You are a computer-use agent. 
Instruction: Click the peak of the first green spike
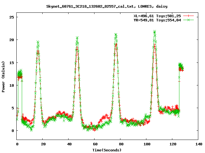[38, 42]
